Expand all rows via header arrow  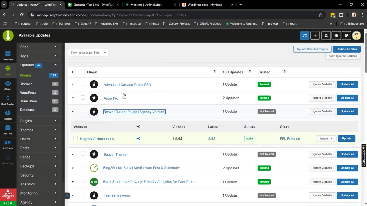pos(73,72)
